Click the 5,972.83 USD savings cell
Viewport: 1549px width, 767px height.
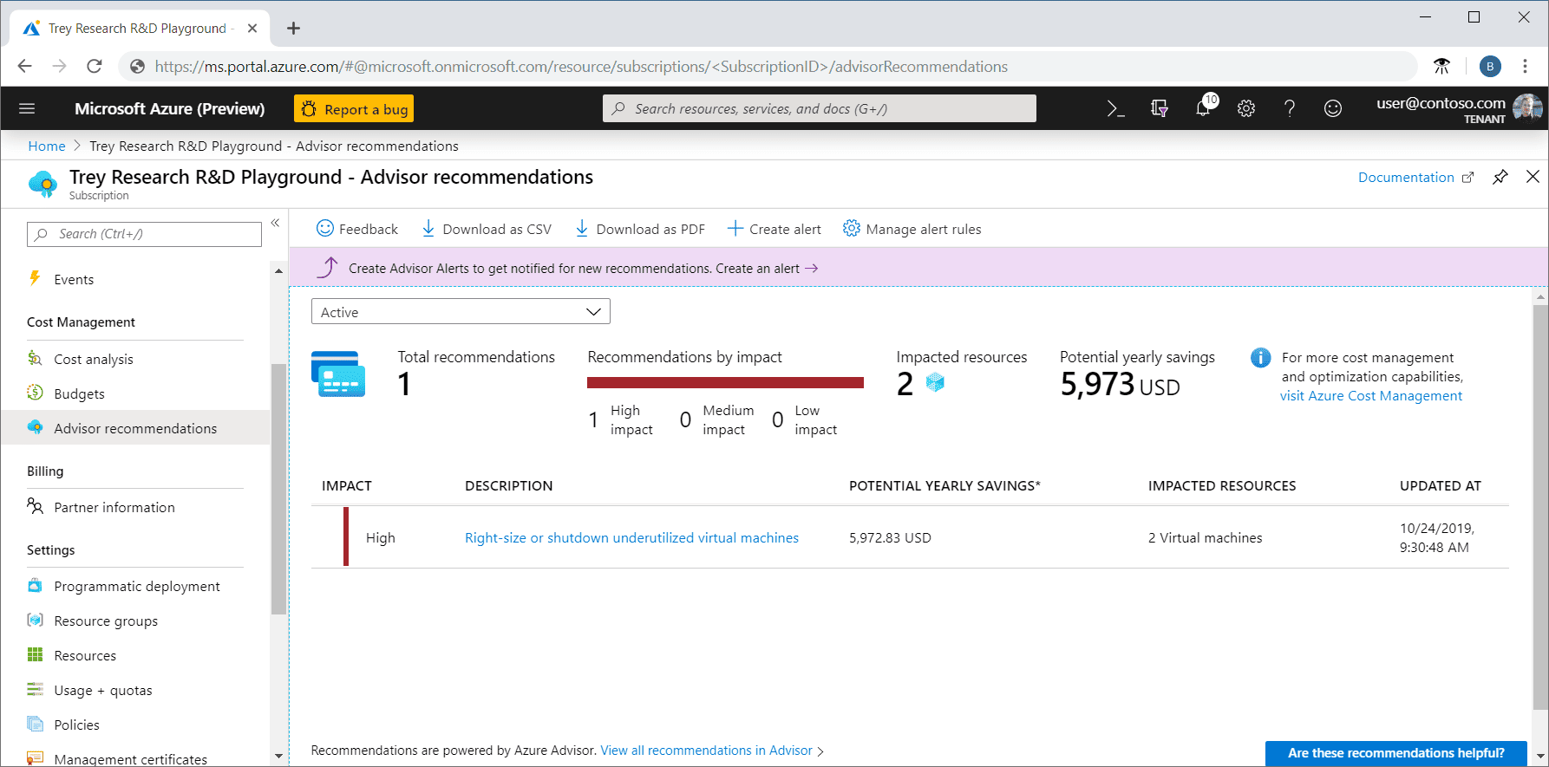point(890,538)
